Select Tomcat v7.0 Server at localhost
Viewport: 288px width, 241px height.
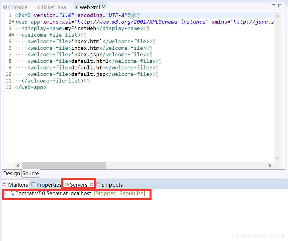pos(53,193)
